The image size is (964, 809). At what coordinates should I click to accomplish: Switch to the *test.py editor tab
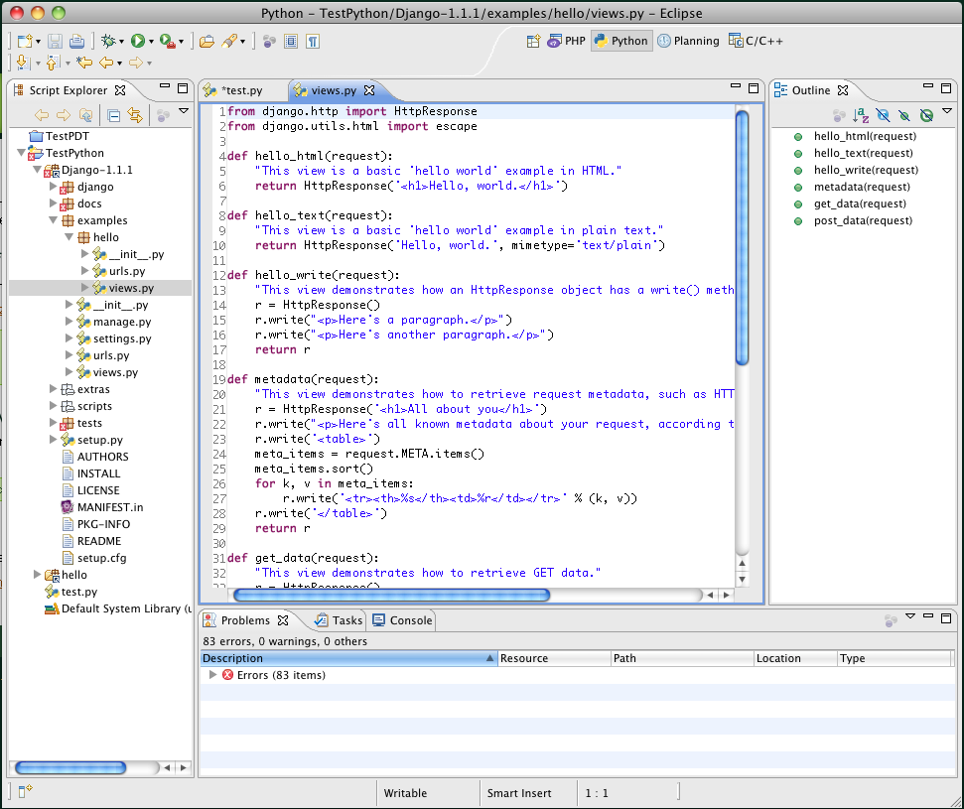243,90
